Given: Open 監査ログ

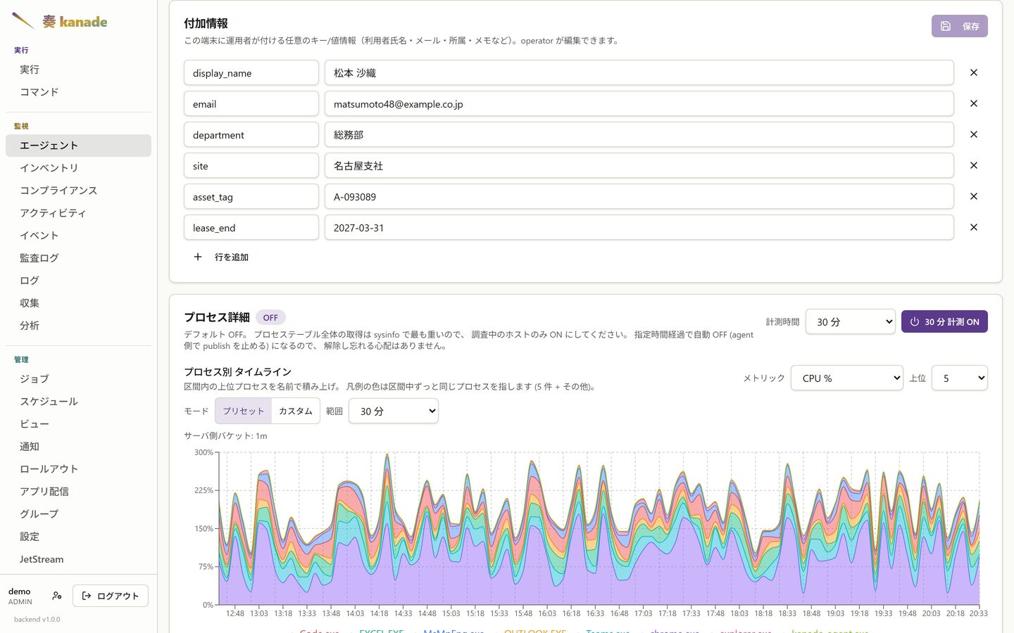Looking at the screenshot, I should [78, 258].
